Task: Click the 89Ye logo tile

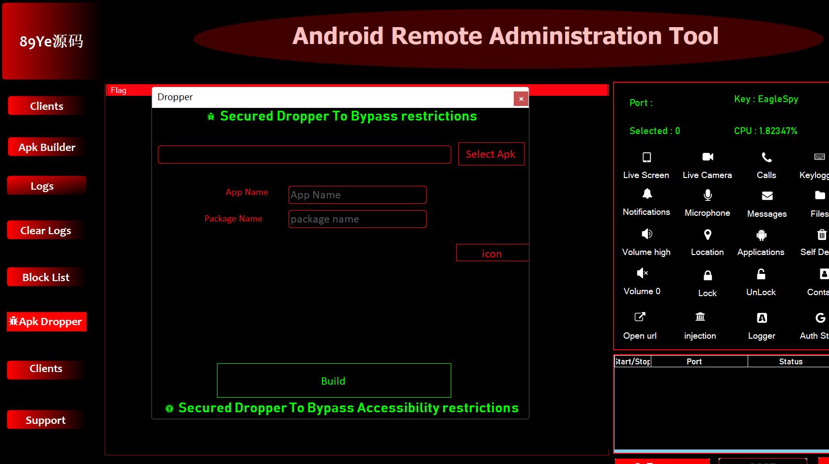Action: 51,41
